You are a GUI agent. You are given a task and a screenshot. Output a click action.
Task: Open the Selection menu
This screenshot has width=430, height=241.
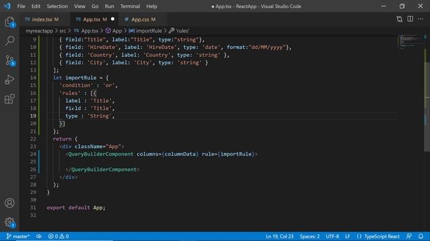coord(57,6)
